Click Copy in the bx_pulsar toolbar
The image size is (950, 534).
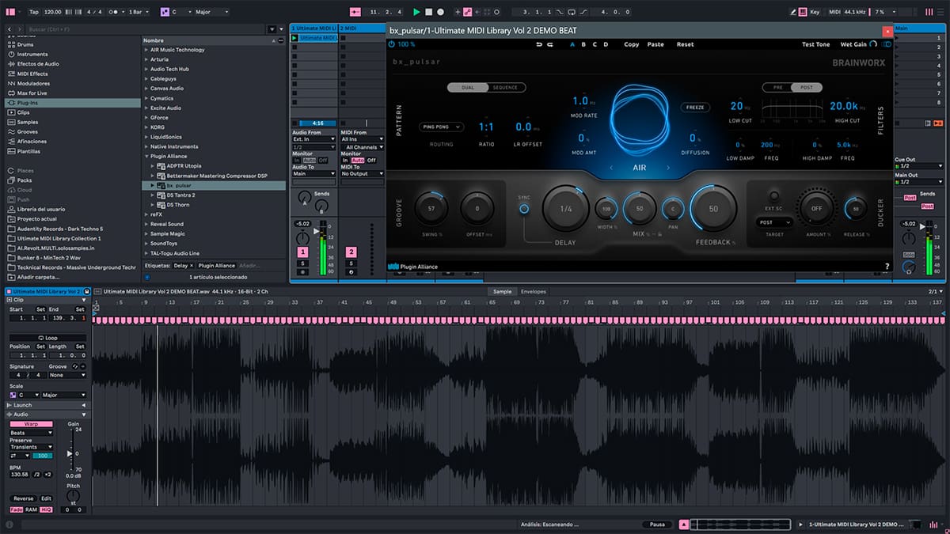click(x=632, y=44)
